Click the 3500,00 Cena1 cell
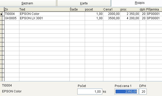Screen dimensions: 162x96 pyautogui.click(x=112, y=18)
